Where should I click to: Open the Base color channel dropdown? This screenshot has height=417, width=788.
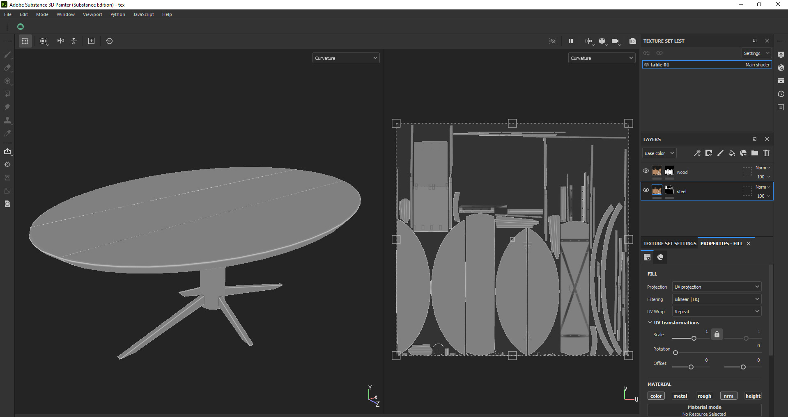coord(659,153)
